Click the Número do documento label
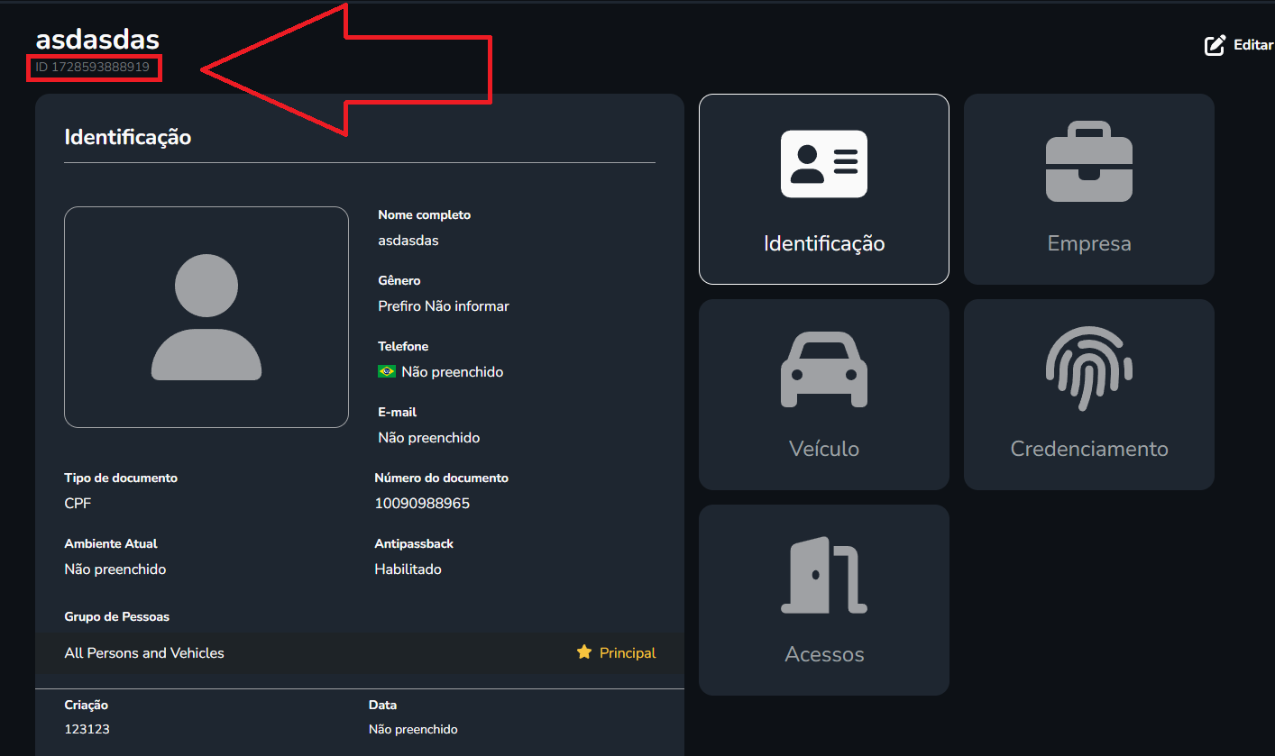Image resolution: width=1275 pixels, height=756 pixels. [x=442, y=478]
